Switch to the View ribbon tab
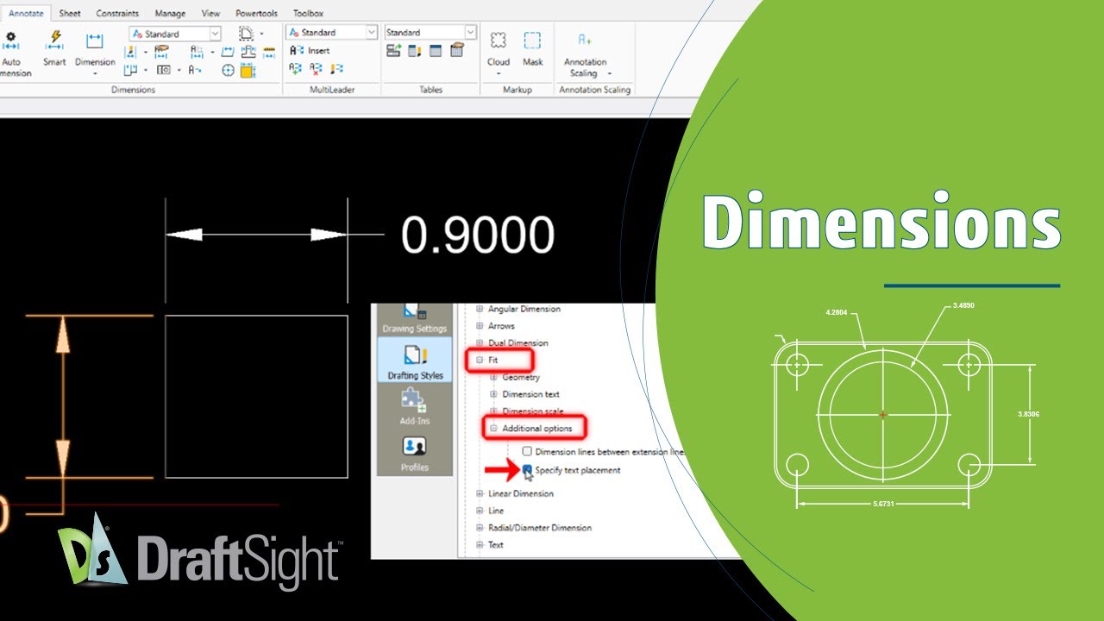This screenshot has width=1104, height=621. [x=210, y=14]
